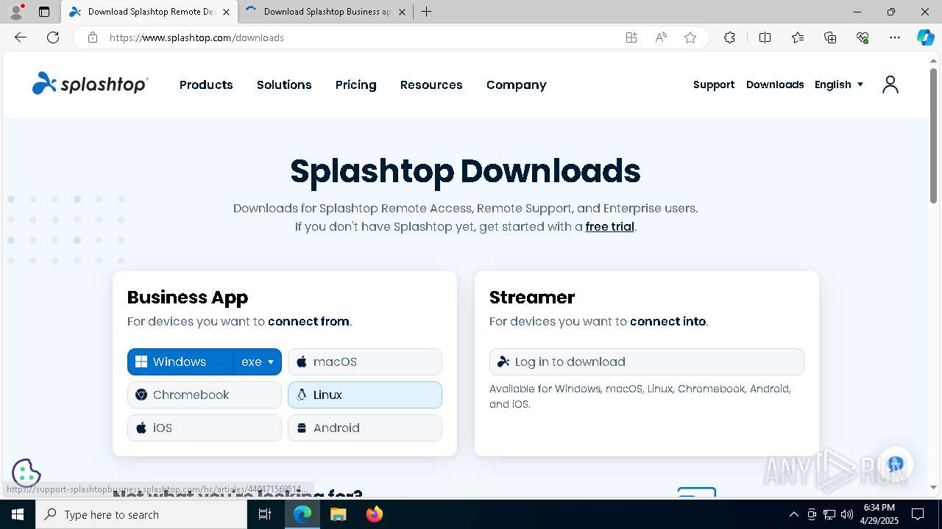Add a new browser tab
This screenshot has height=529, width=942.
point(426,12)
